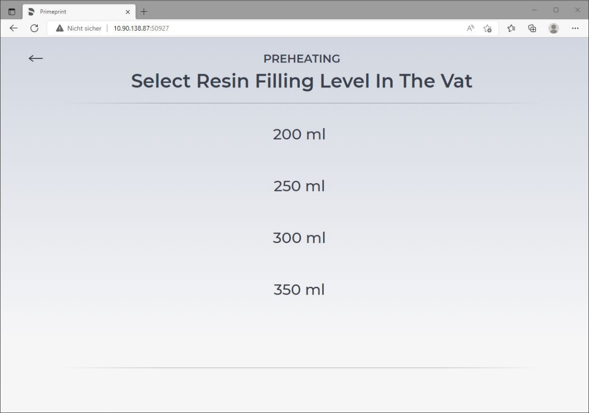This screenshot has width=589, height=413.
Task: Go back using the page's arrow
Action: coord(35,58)
